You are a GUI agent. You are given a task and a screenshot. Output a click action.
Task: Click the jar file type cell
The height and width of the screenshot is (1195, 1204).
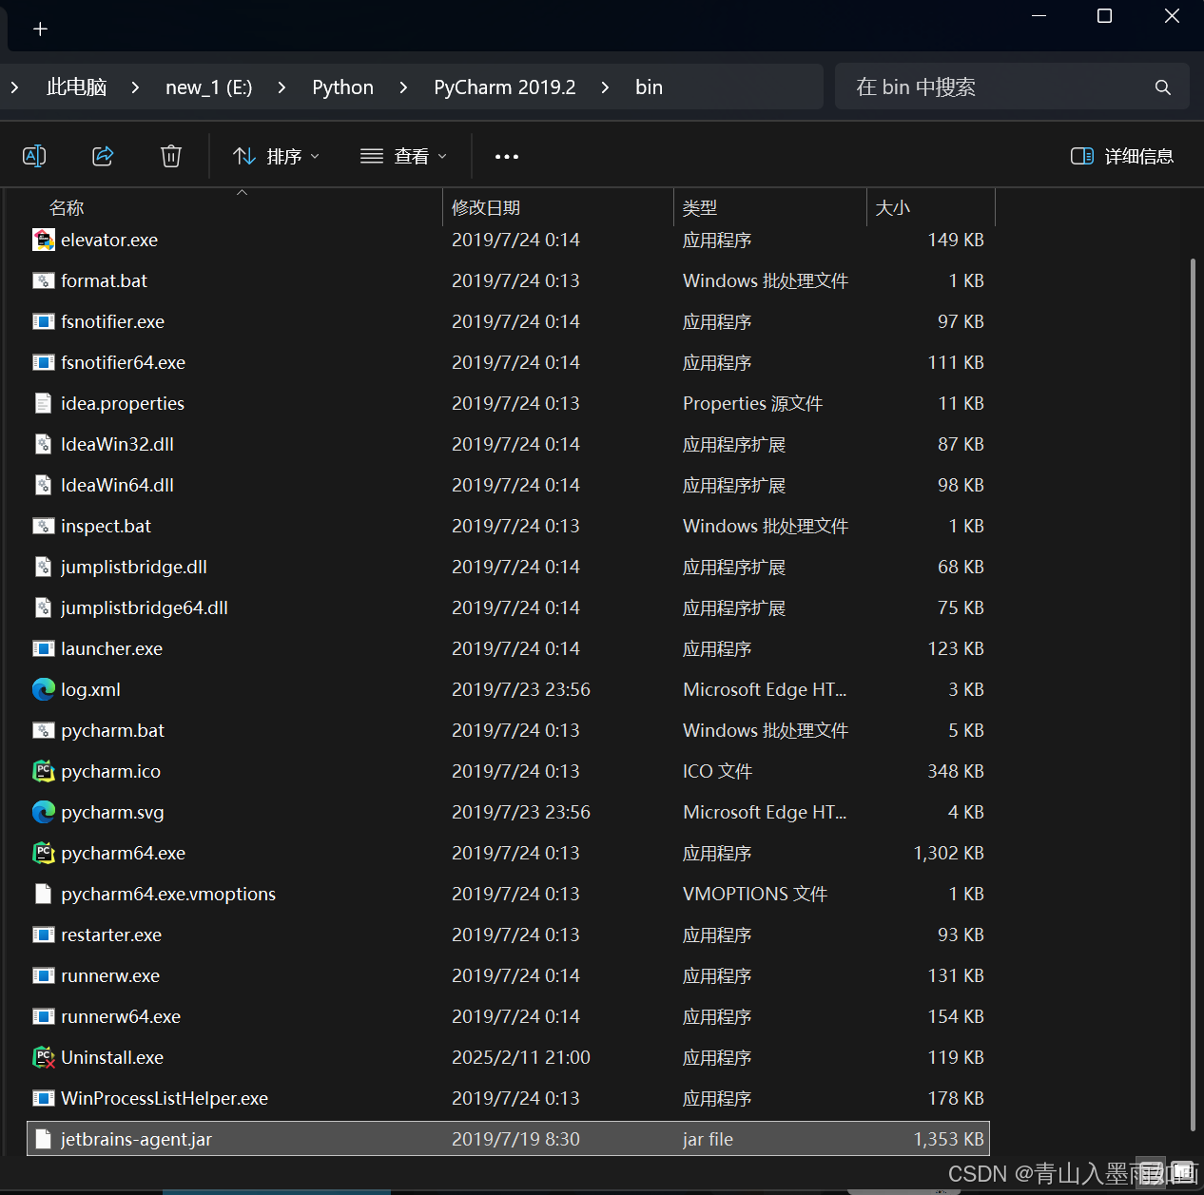pyautogui.click(x=709, y=1139)
